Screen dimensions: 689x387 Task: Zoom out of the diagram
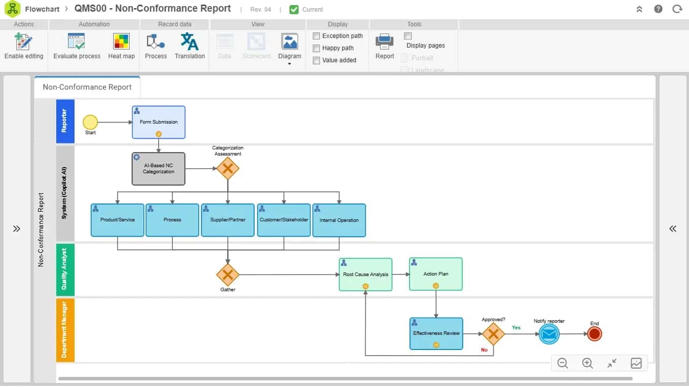click(562, 363)
